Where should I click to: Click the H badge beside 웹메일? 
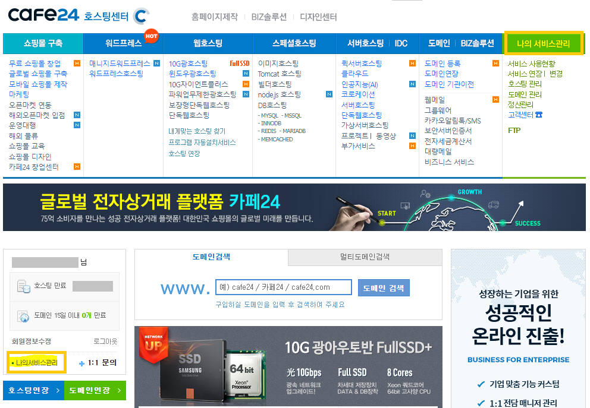click(495, 100)
